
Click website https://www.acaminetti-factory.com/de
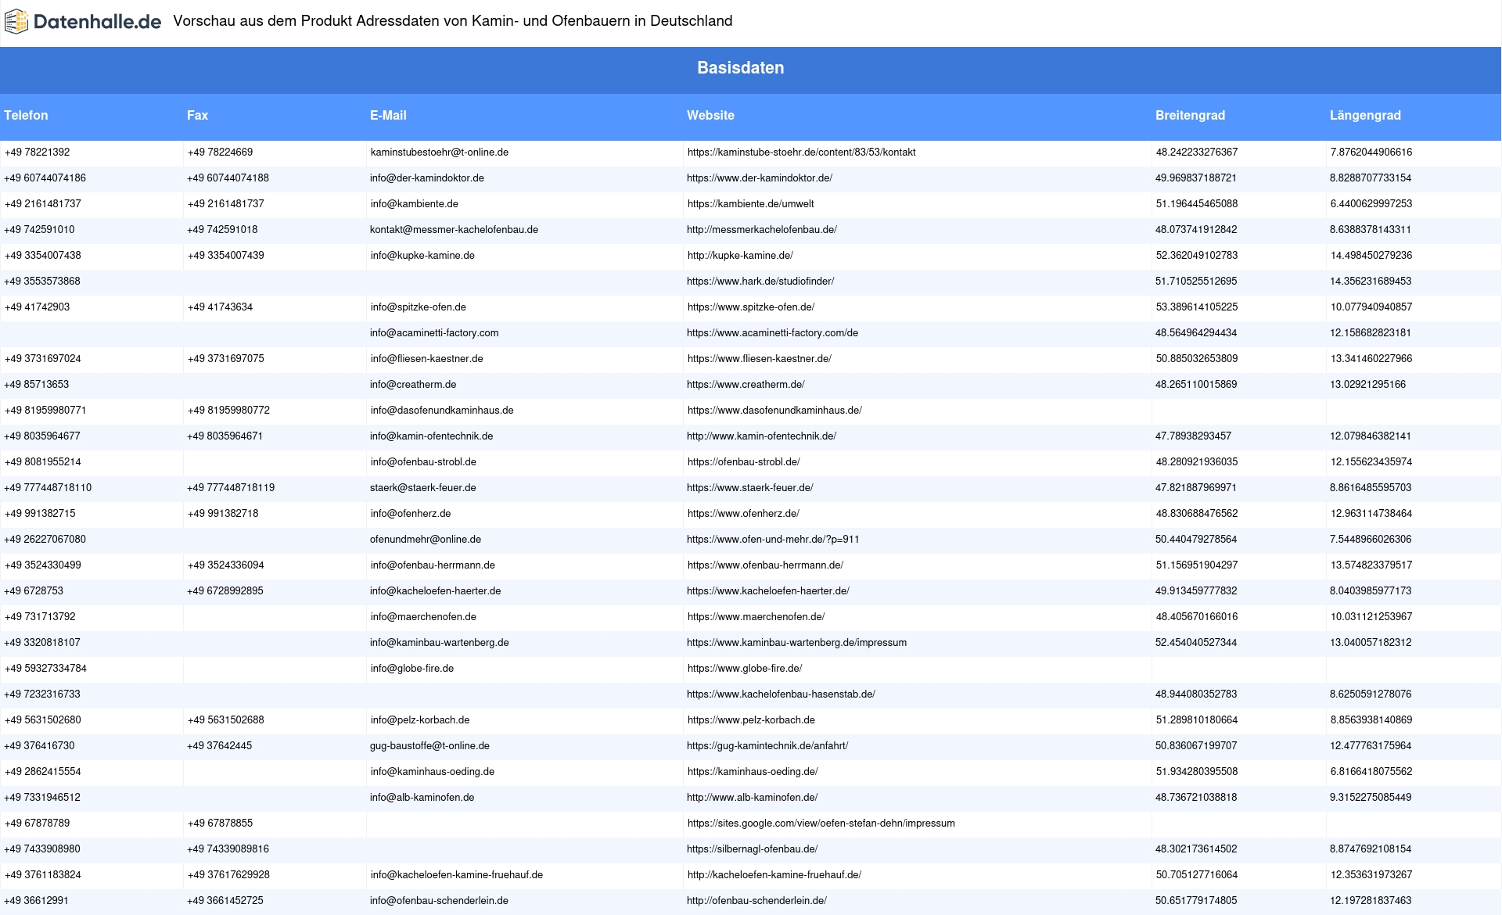(x=772, y=333)
